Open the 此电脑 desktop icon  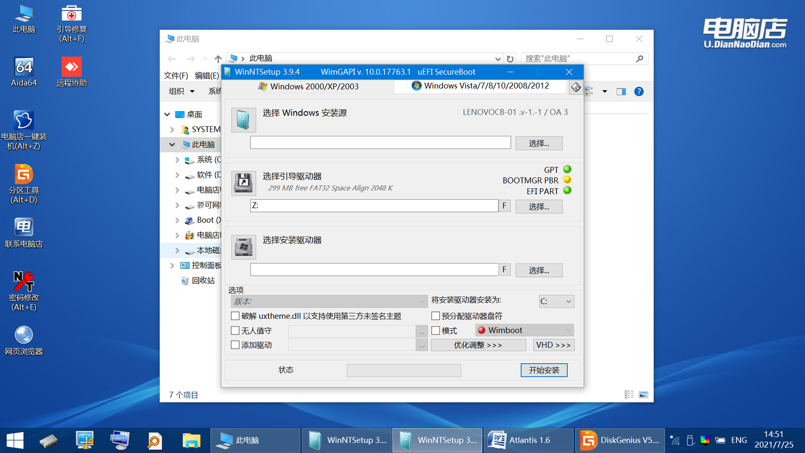click(24, 19)
